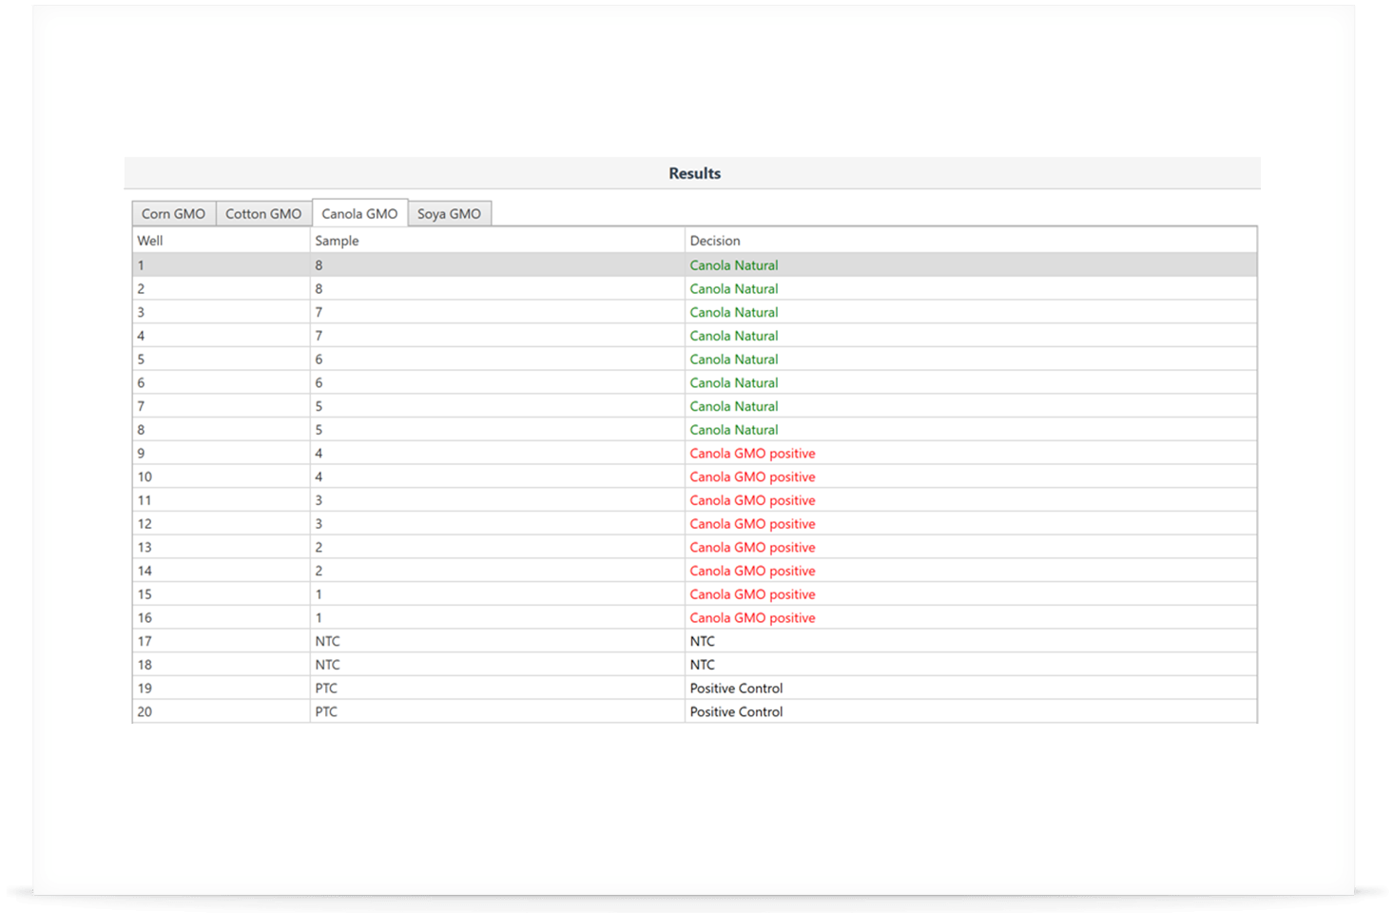Switch to the Corn GMO tab
Viewport: 1393px width, 913px height.
(173, 214)
